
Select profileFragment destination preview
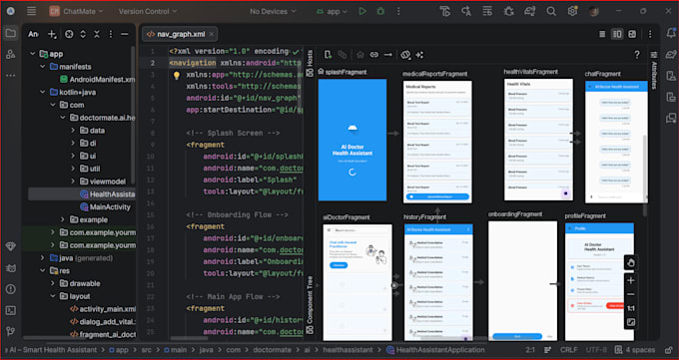click(x=599, y=281)
